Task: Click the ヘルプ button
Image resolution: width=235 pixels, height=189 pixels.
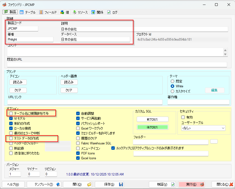Action: point(13,184)
